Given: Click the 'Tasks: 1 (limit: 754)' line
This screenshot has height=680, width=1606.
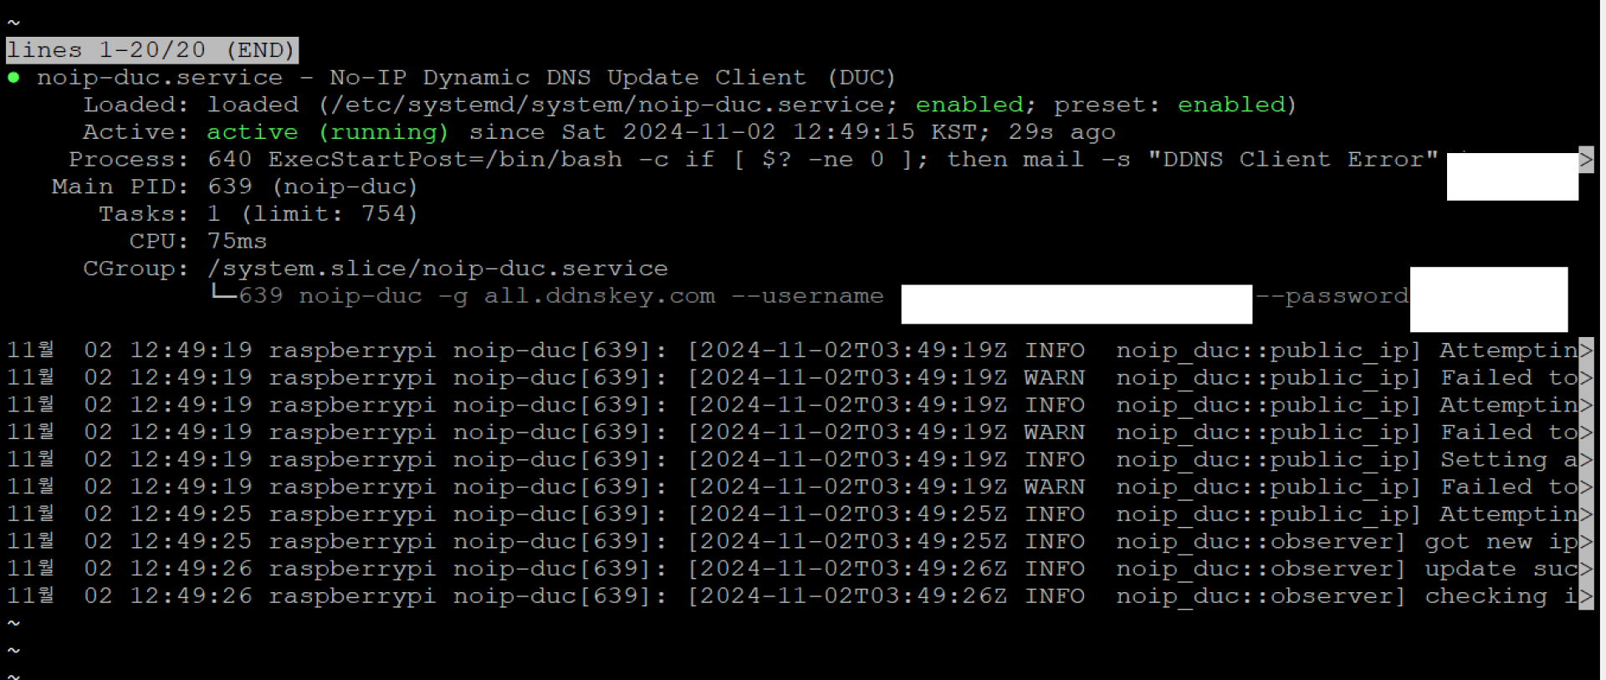Looking at the screenshot, I should coord(258,214).
